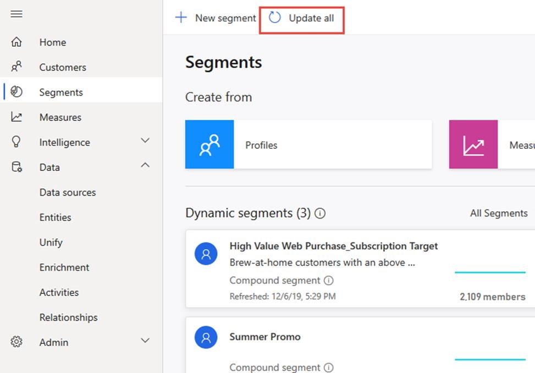The image size is (535, 373).
Task: Open the Data sources page
Action: pos(67,192)
